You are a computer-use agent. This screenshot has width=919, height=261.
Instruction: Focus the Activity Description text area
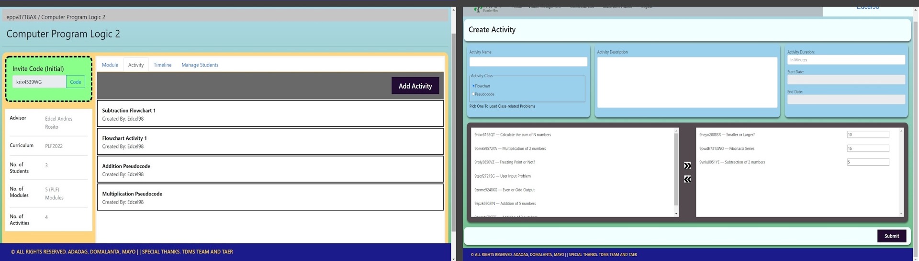[x=687, y=82]
